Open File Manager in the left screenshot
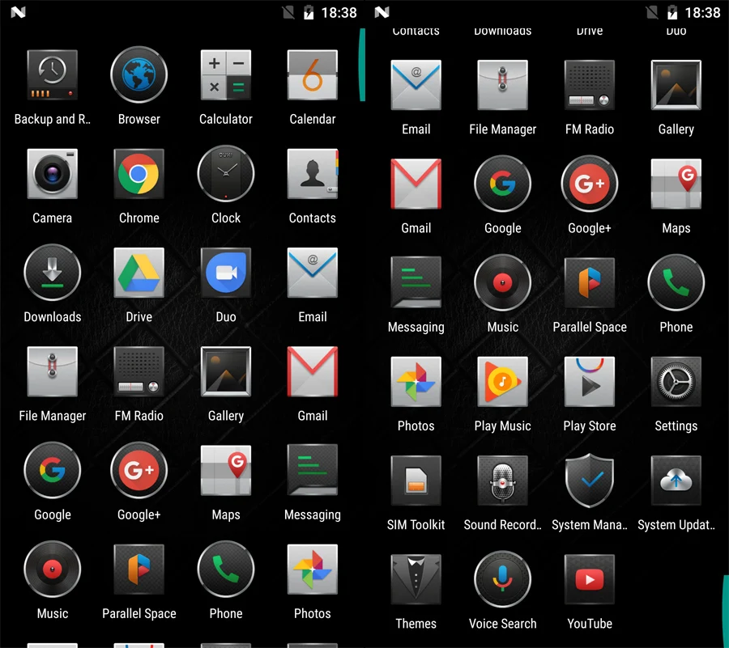 point(52,371)
